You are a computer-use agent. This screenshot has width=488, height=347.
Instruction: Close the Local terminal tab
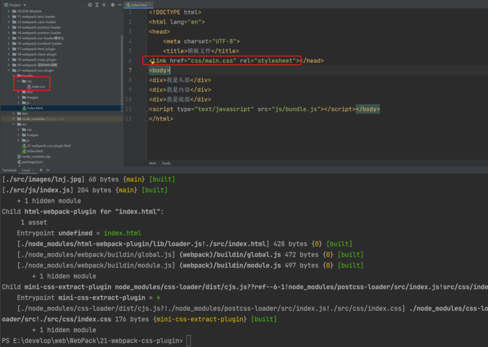[33, 170]
